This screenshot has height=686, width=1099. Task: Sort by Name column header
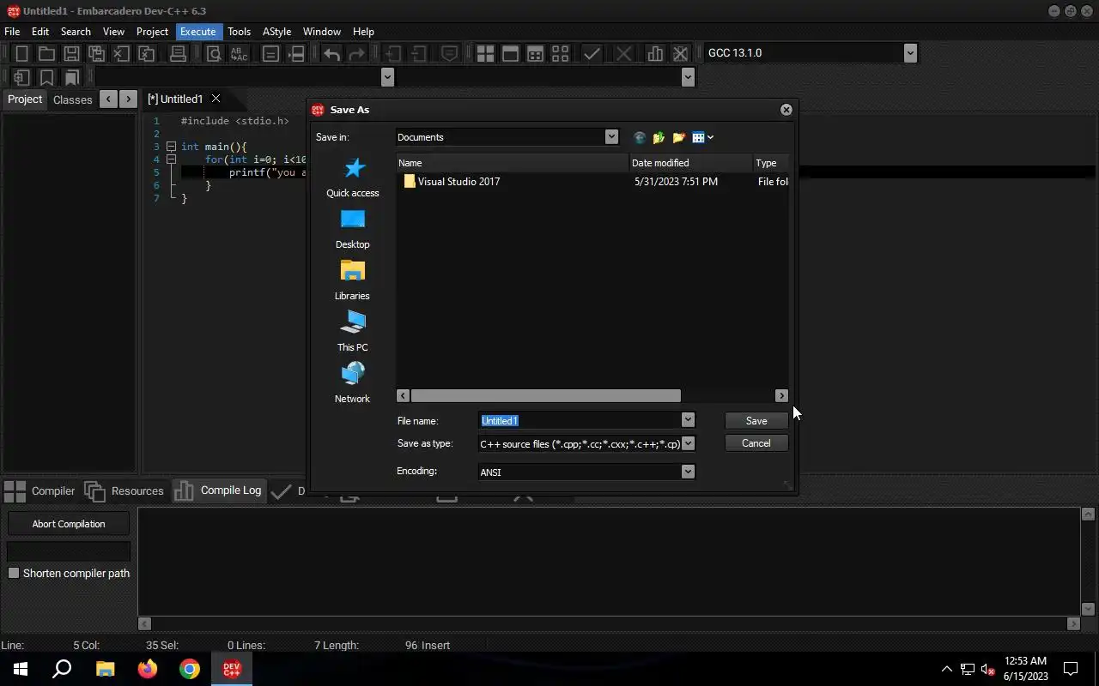pos(512,163)
